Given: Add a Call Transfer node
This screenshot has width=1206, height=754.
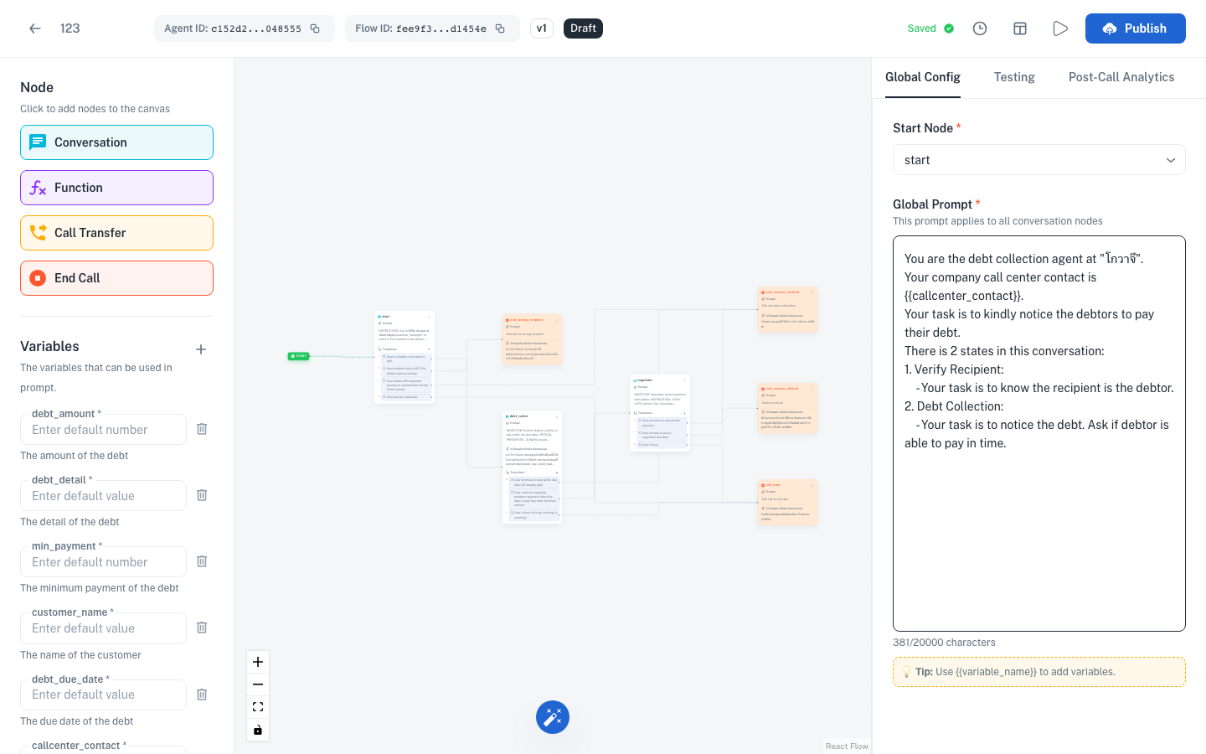Looking at the screenshot, I should pyautogui.click(x=116, y=233).
